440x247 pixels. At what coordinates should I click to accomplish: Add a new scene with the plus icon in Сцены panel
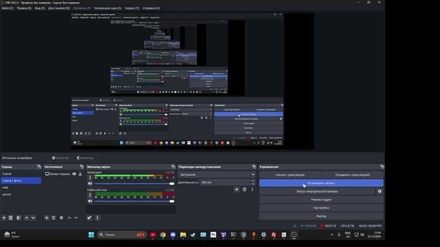(x=4, y=218)
